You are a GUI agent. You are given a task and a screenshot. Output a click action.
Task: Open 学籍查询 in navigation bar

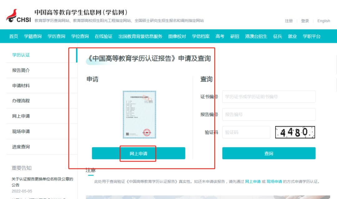pyautogui.click(x=33, y=36)
